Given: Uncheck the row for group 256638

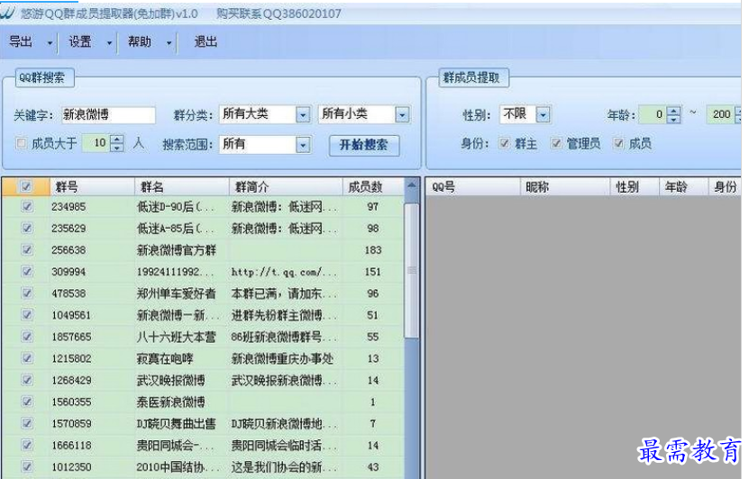Looking at the screenshot, I should (27, 250).
